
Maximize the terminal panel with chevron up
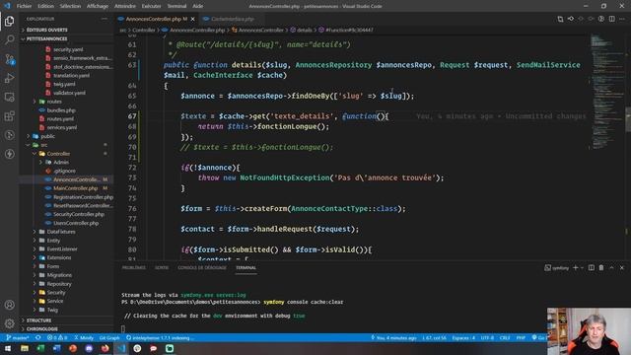pos(611,267)
